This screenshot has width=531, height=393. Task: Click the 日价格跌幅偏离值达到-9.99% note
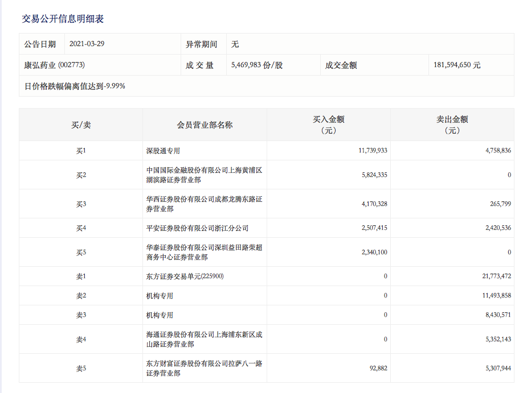pyautogui.click(x=75, y=86)
